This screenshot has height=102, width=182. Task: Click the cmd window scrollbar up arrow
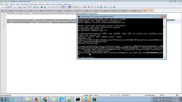click(164, 20)
